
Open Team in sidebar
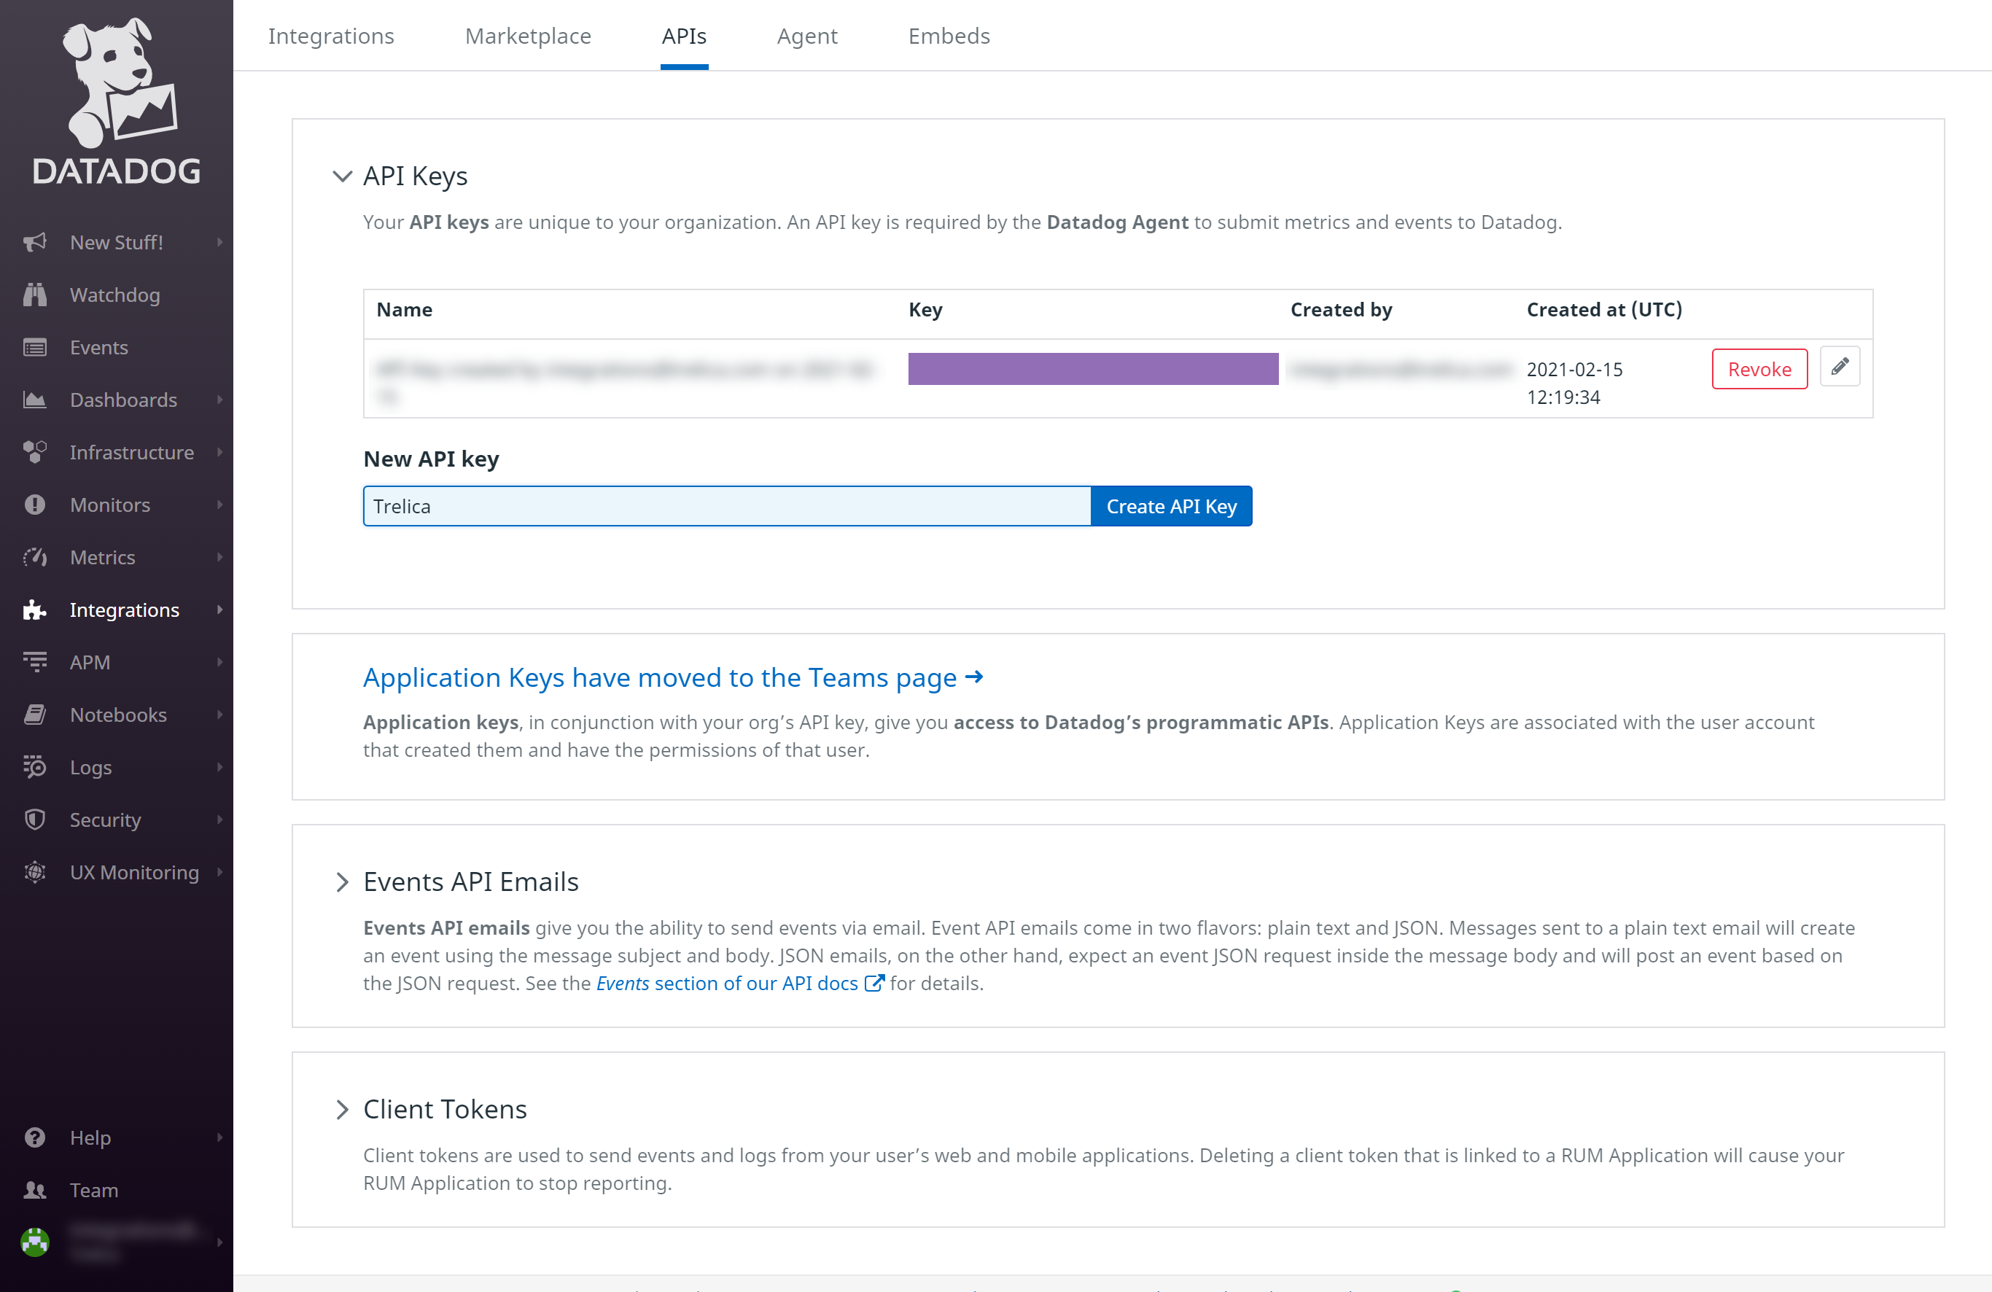click(94, 1190)
